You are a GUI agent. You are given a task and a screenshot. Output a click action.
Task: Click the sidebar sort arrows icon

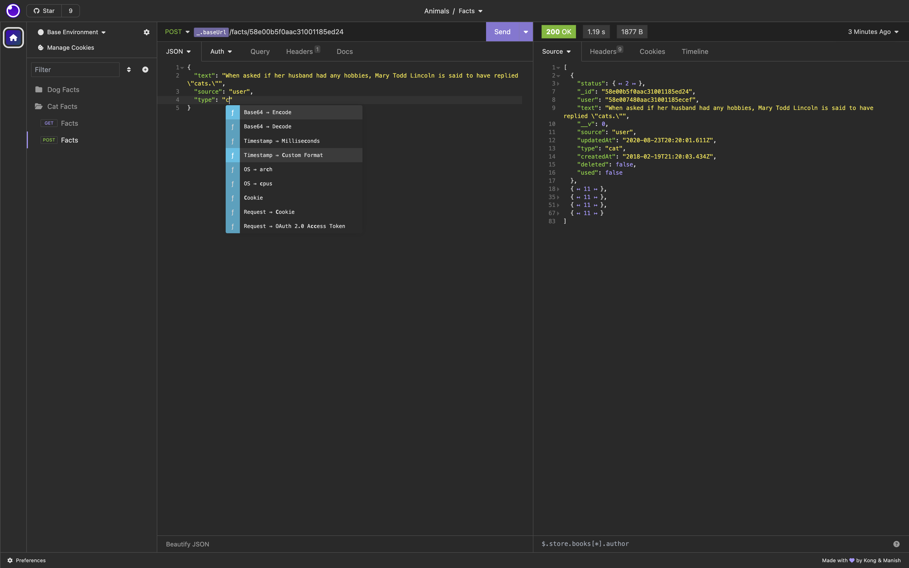[x=129, y=69]
